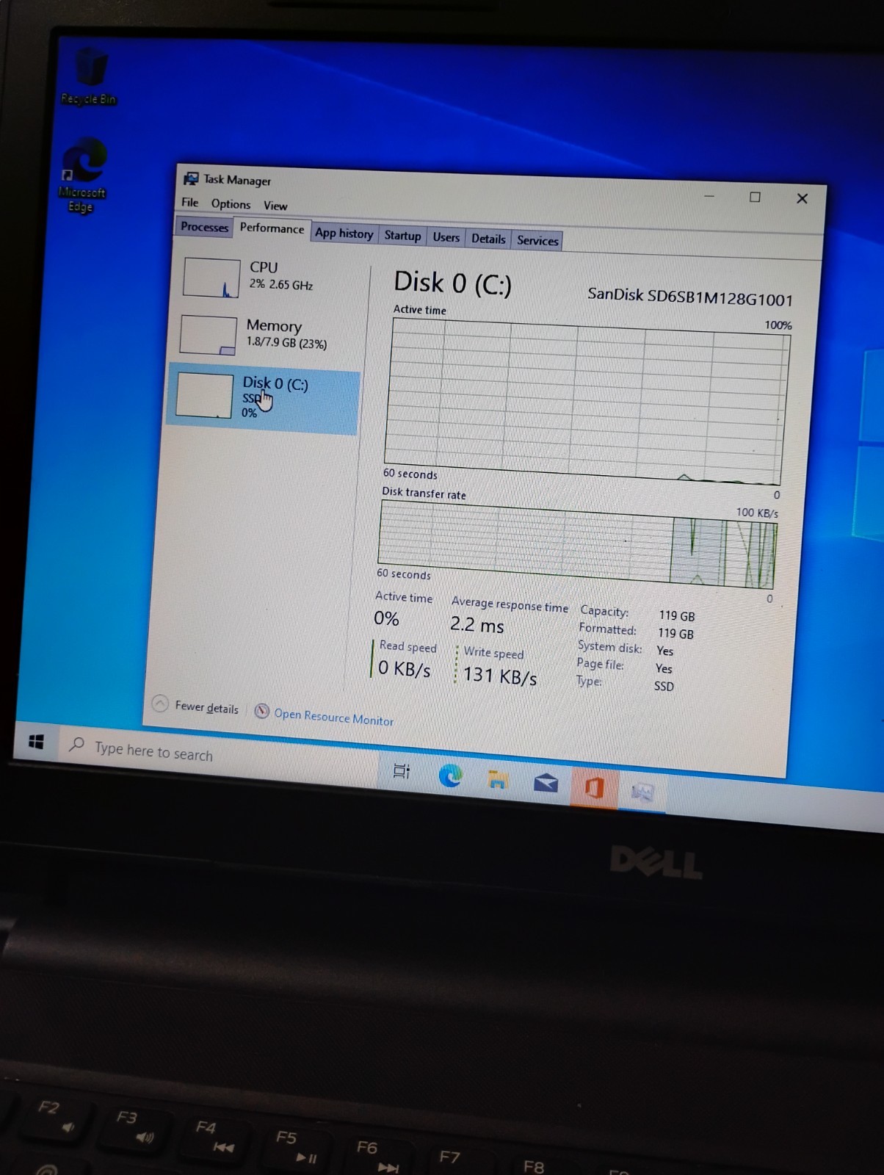The height and width of the screenshot is (1175, 884).
Task: Click the System disk Yes value
Action: click(664, 651)
